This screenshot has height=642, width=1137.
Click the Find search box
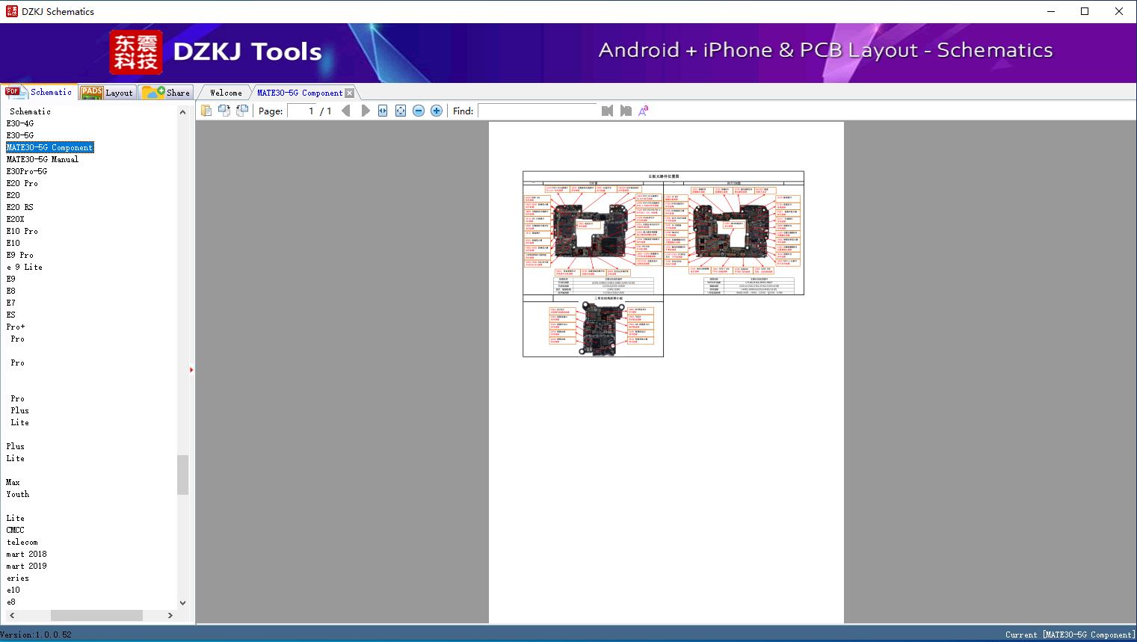537,111
